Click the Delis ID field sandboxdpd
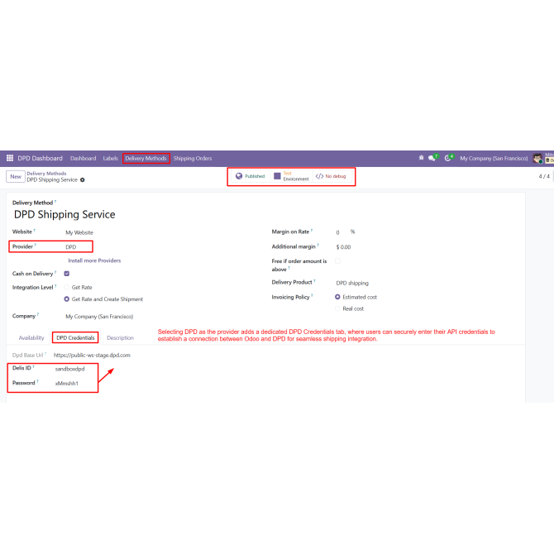This screenshot has height=554, width=554. coord(70,369)
